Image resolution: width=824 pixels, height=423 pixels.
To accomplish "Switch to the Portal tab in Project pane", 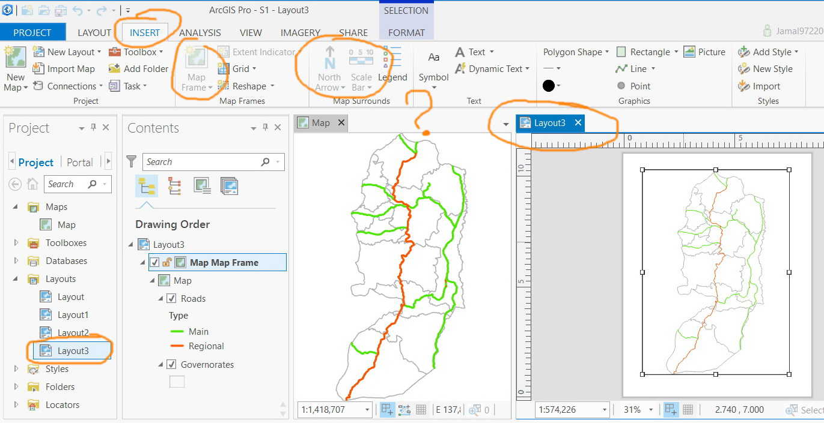I will pyautogui.click(x=80, y=162).
